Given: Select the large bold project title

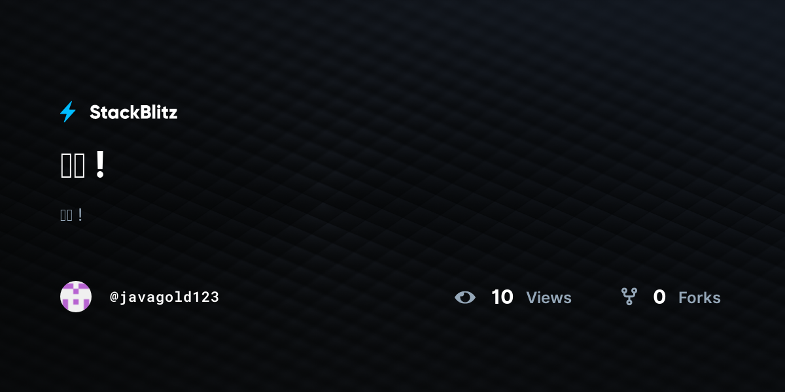Looking at the screenshot, I should click(82, 165).
